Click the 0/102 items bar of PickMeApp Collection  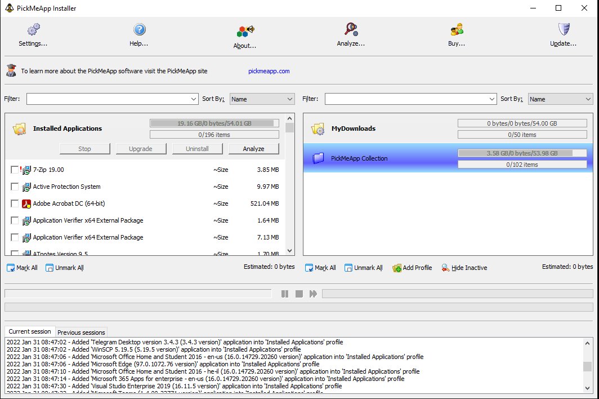pos(522,165)
